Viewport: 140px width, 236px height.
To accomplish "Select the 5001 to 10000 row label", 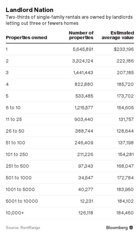I will click(22, 201).
